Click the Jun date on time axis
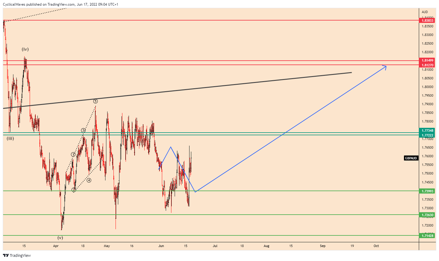The width and height of the screenshot is (439, 261). click(x=161, y=246)
